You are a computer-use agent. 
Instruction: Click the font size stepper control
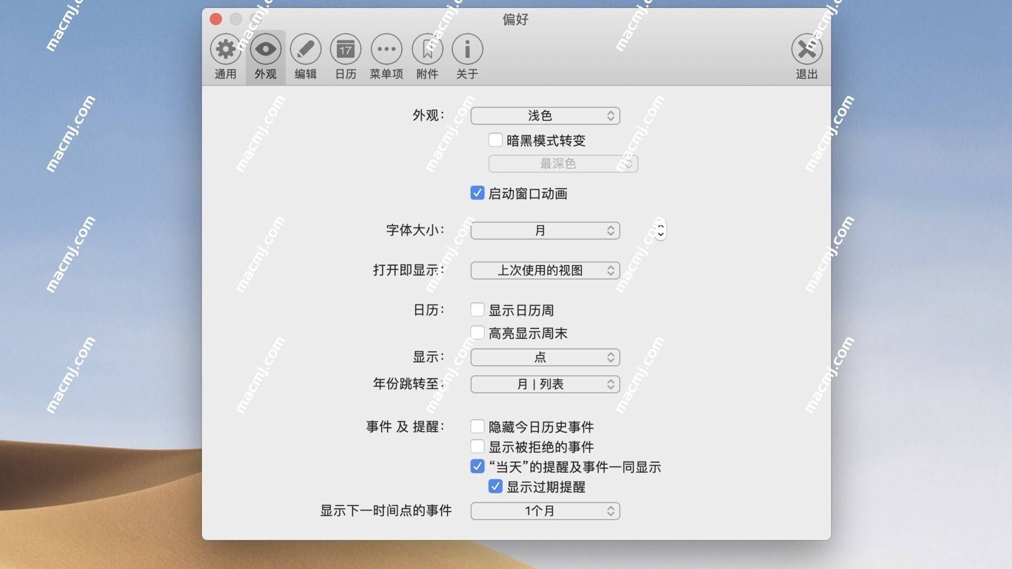coord(660,230)
